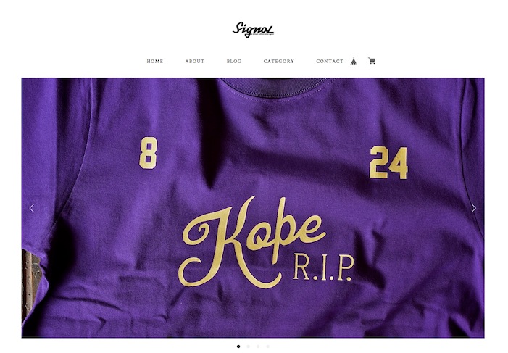Select the fourth slide indicator dot
This screenshot has width=508, height=353.
point(267,346)
